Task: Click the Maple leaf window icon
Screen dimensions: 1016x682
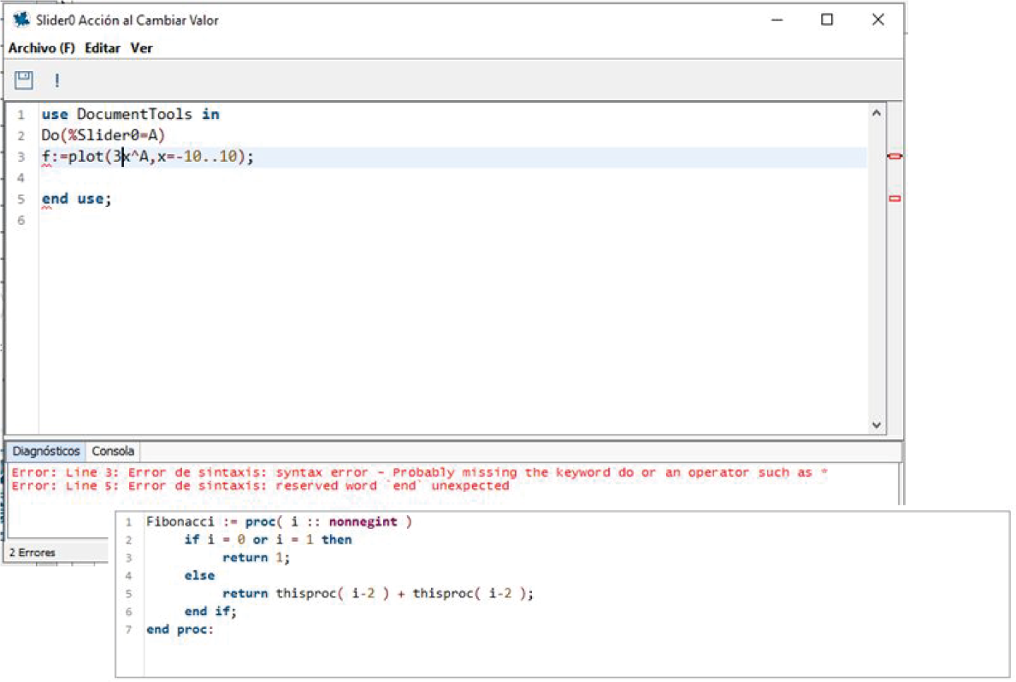Action: click(x=21, y=20)
